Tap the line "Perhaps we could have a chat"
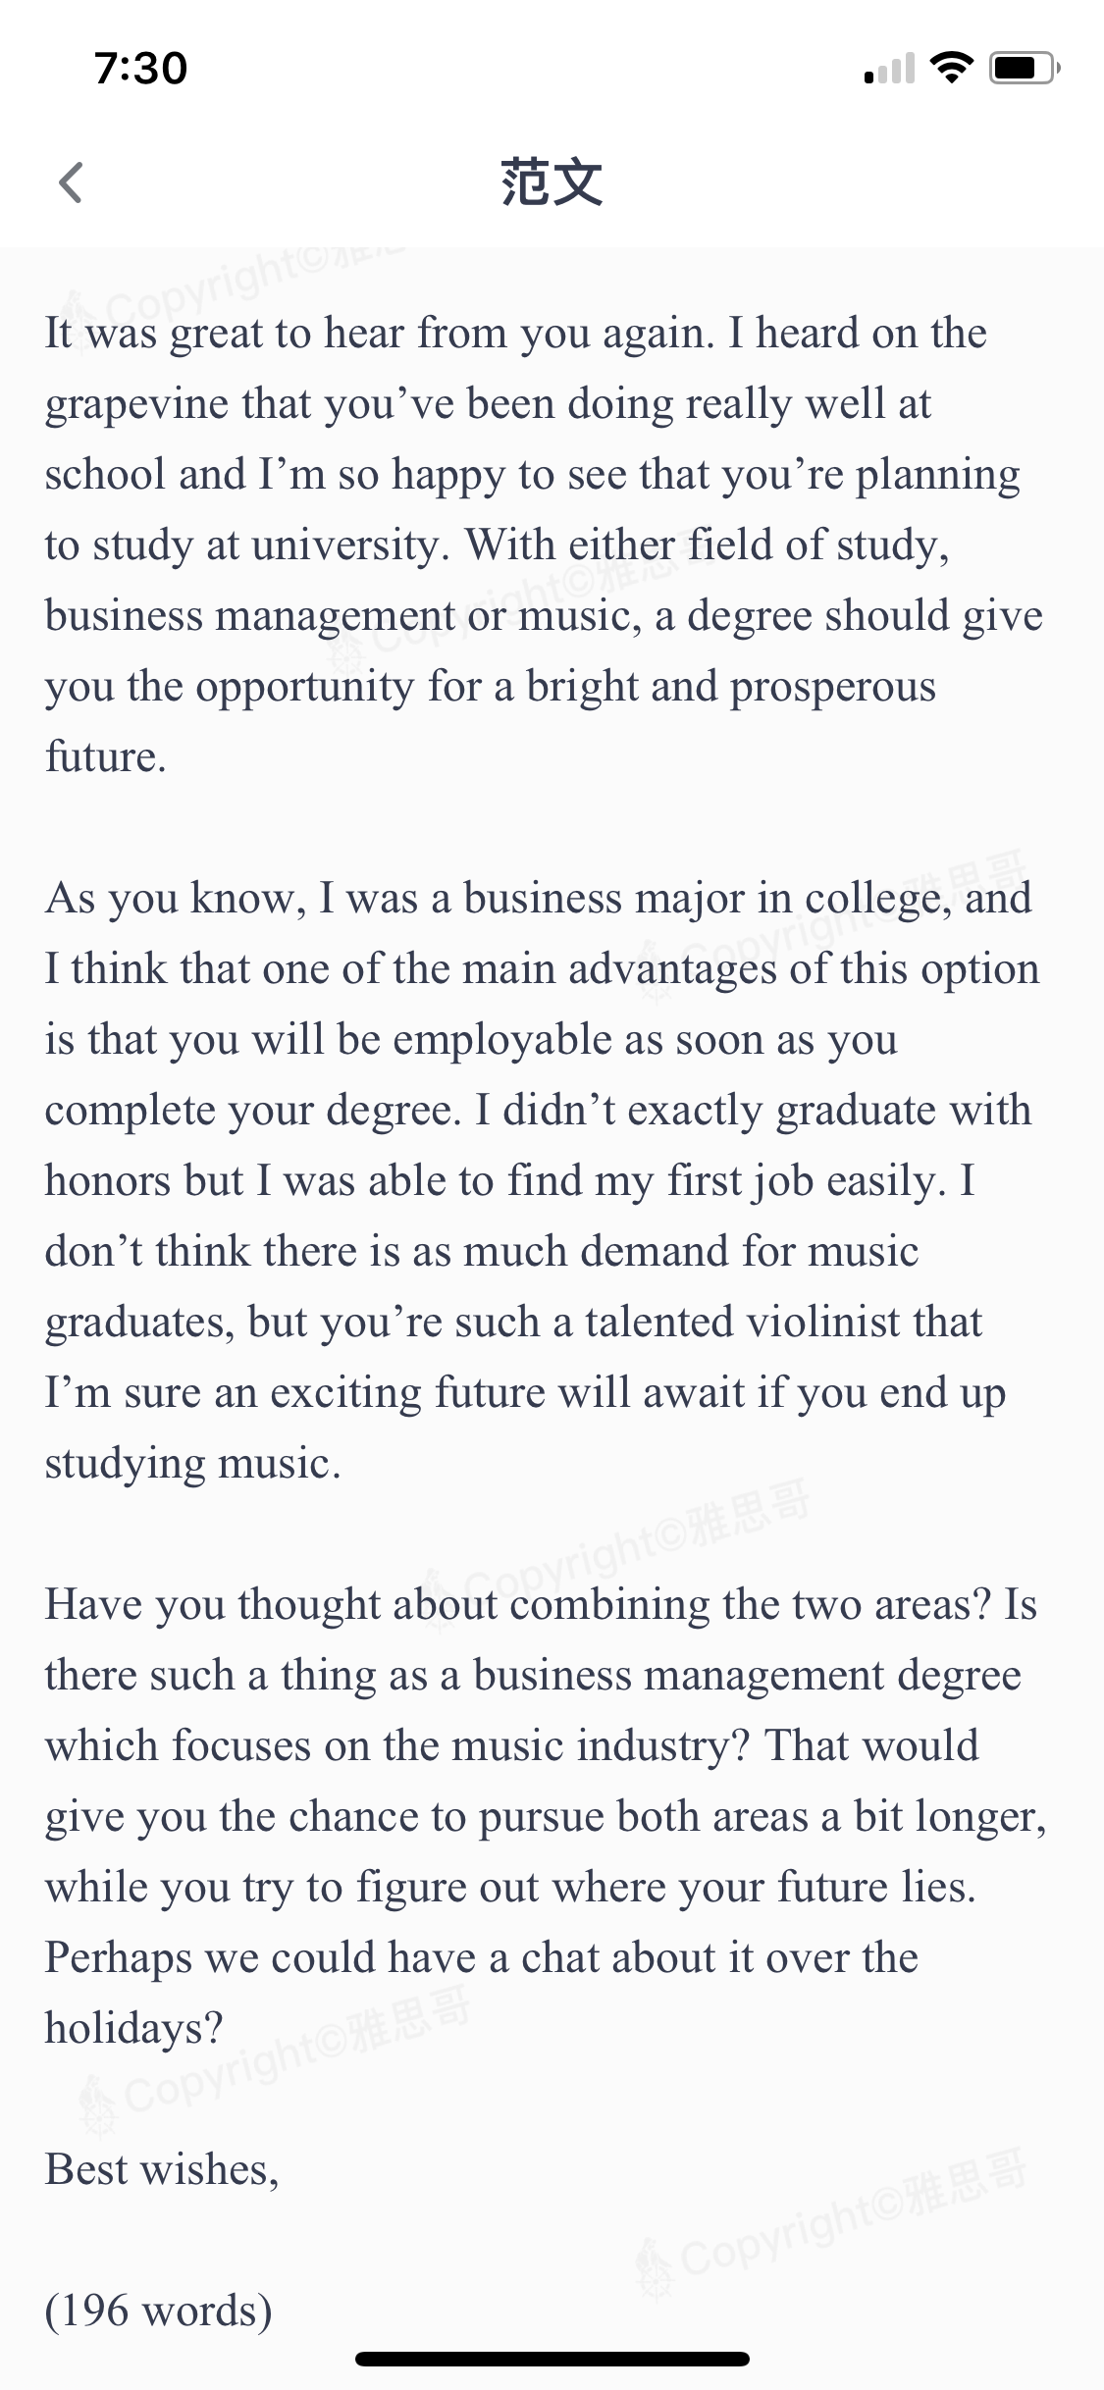Screen dimensions: 1104x2390 (x=482, y=1957)
